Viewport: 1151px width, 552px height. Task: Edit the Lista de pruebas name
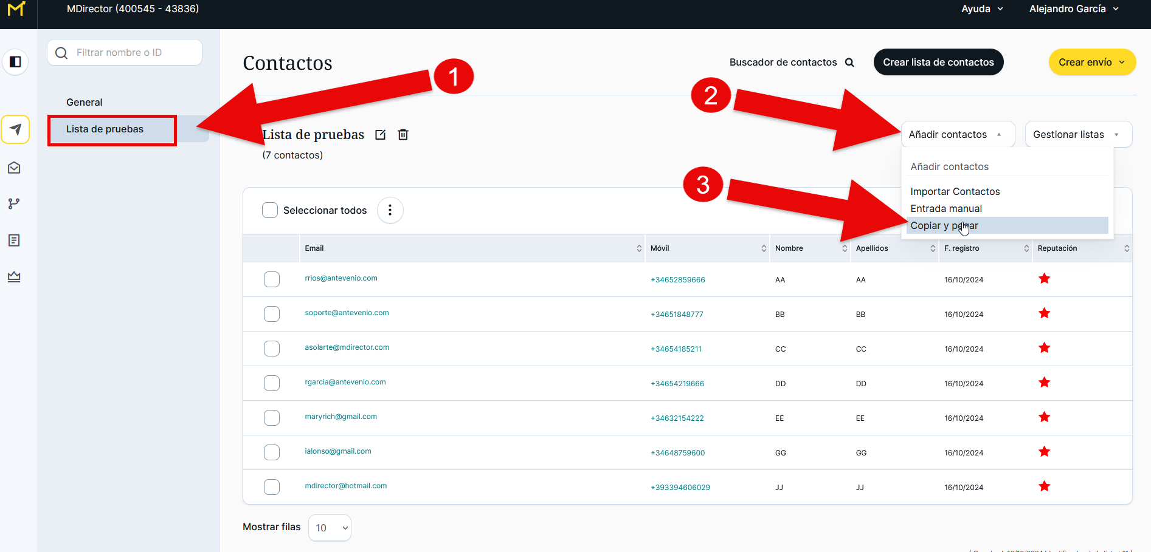[x=381, y=135]
